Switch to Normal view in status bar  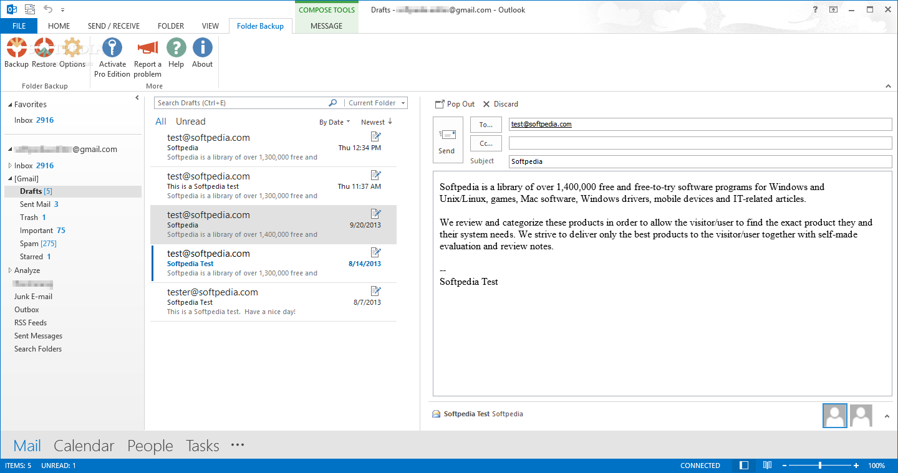[744, 466]
